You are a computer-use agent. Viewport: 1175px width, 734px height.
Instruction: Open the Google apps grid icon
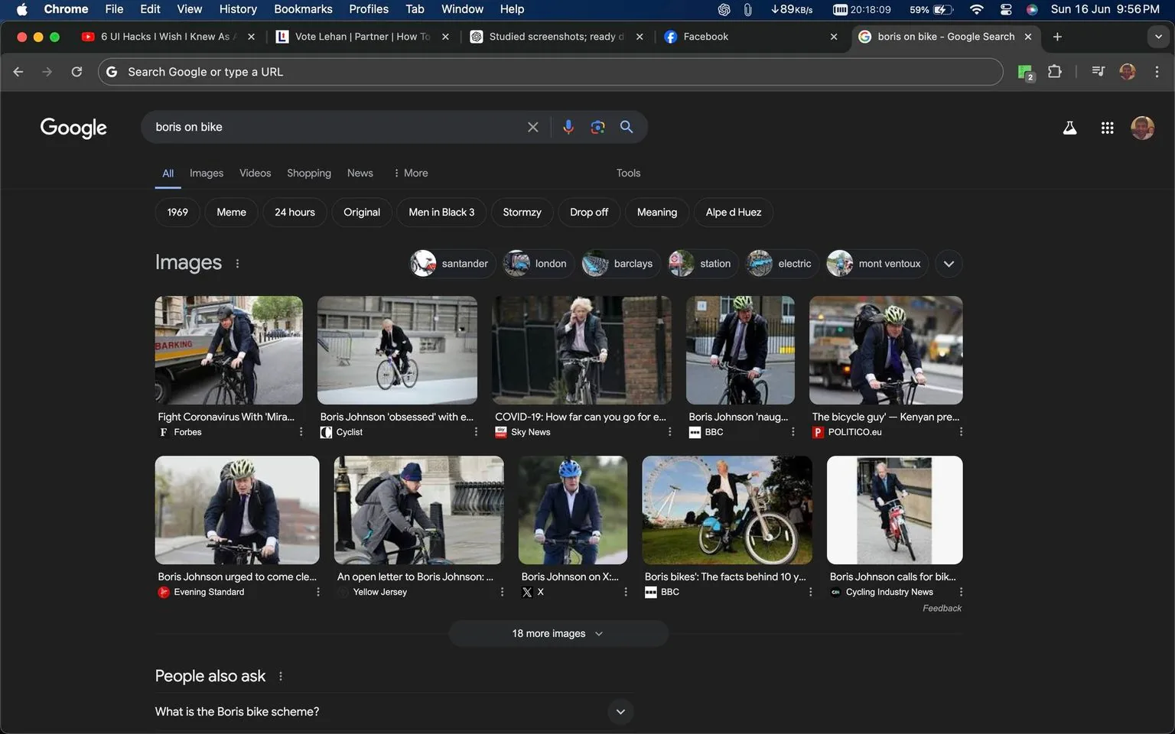[x=1107, y=128]
